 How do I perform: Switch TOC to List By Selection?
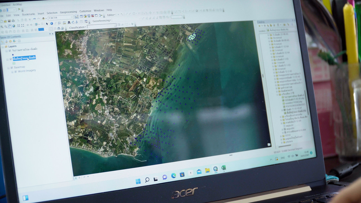click(x=14, y=41)
